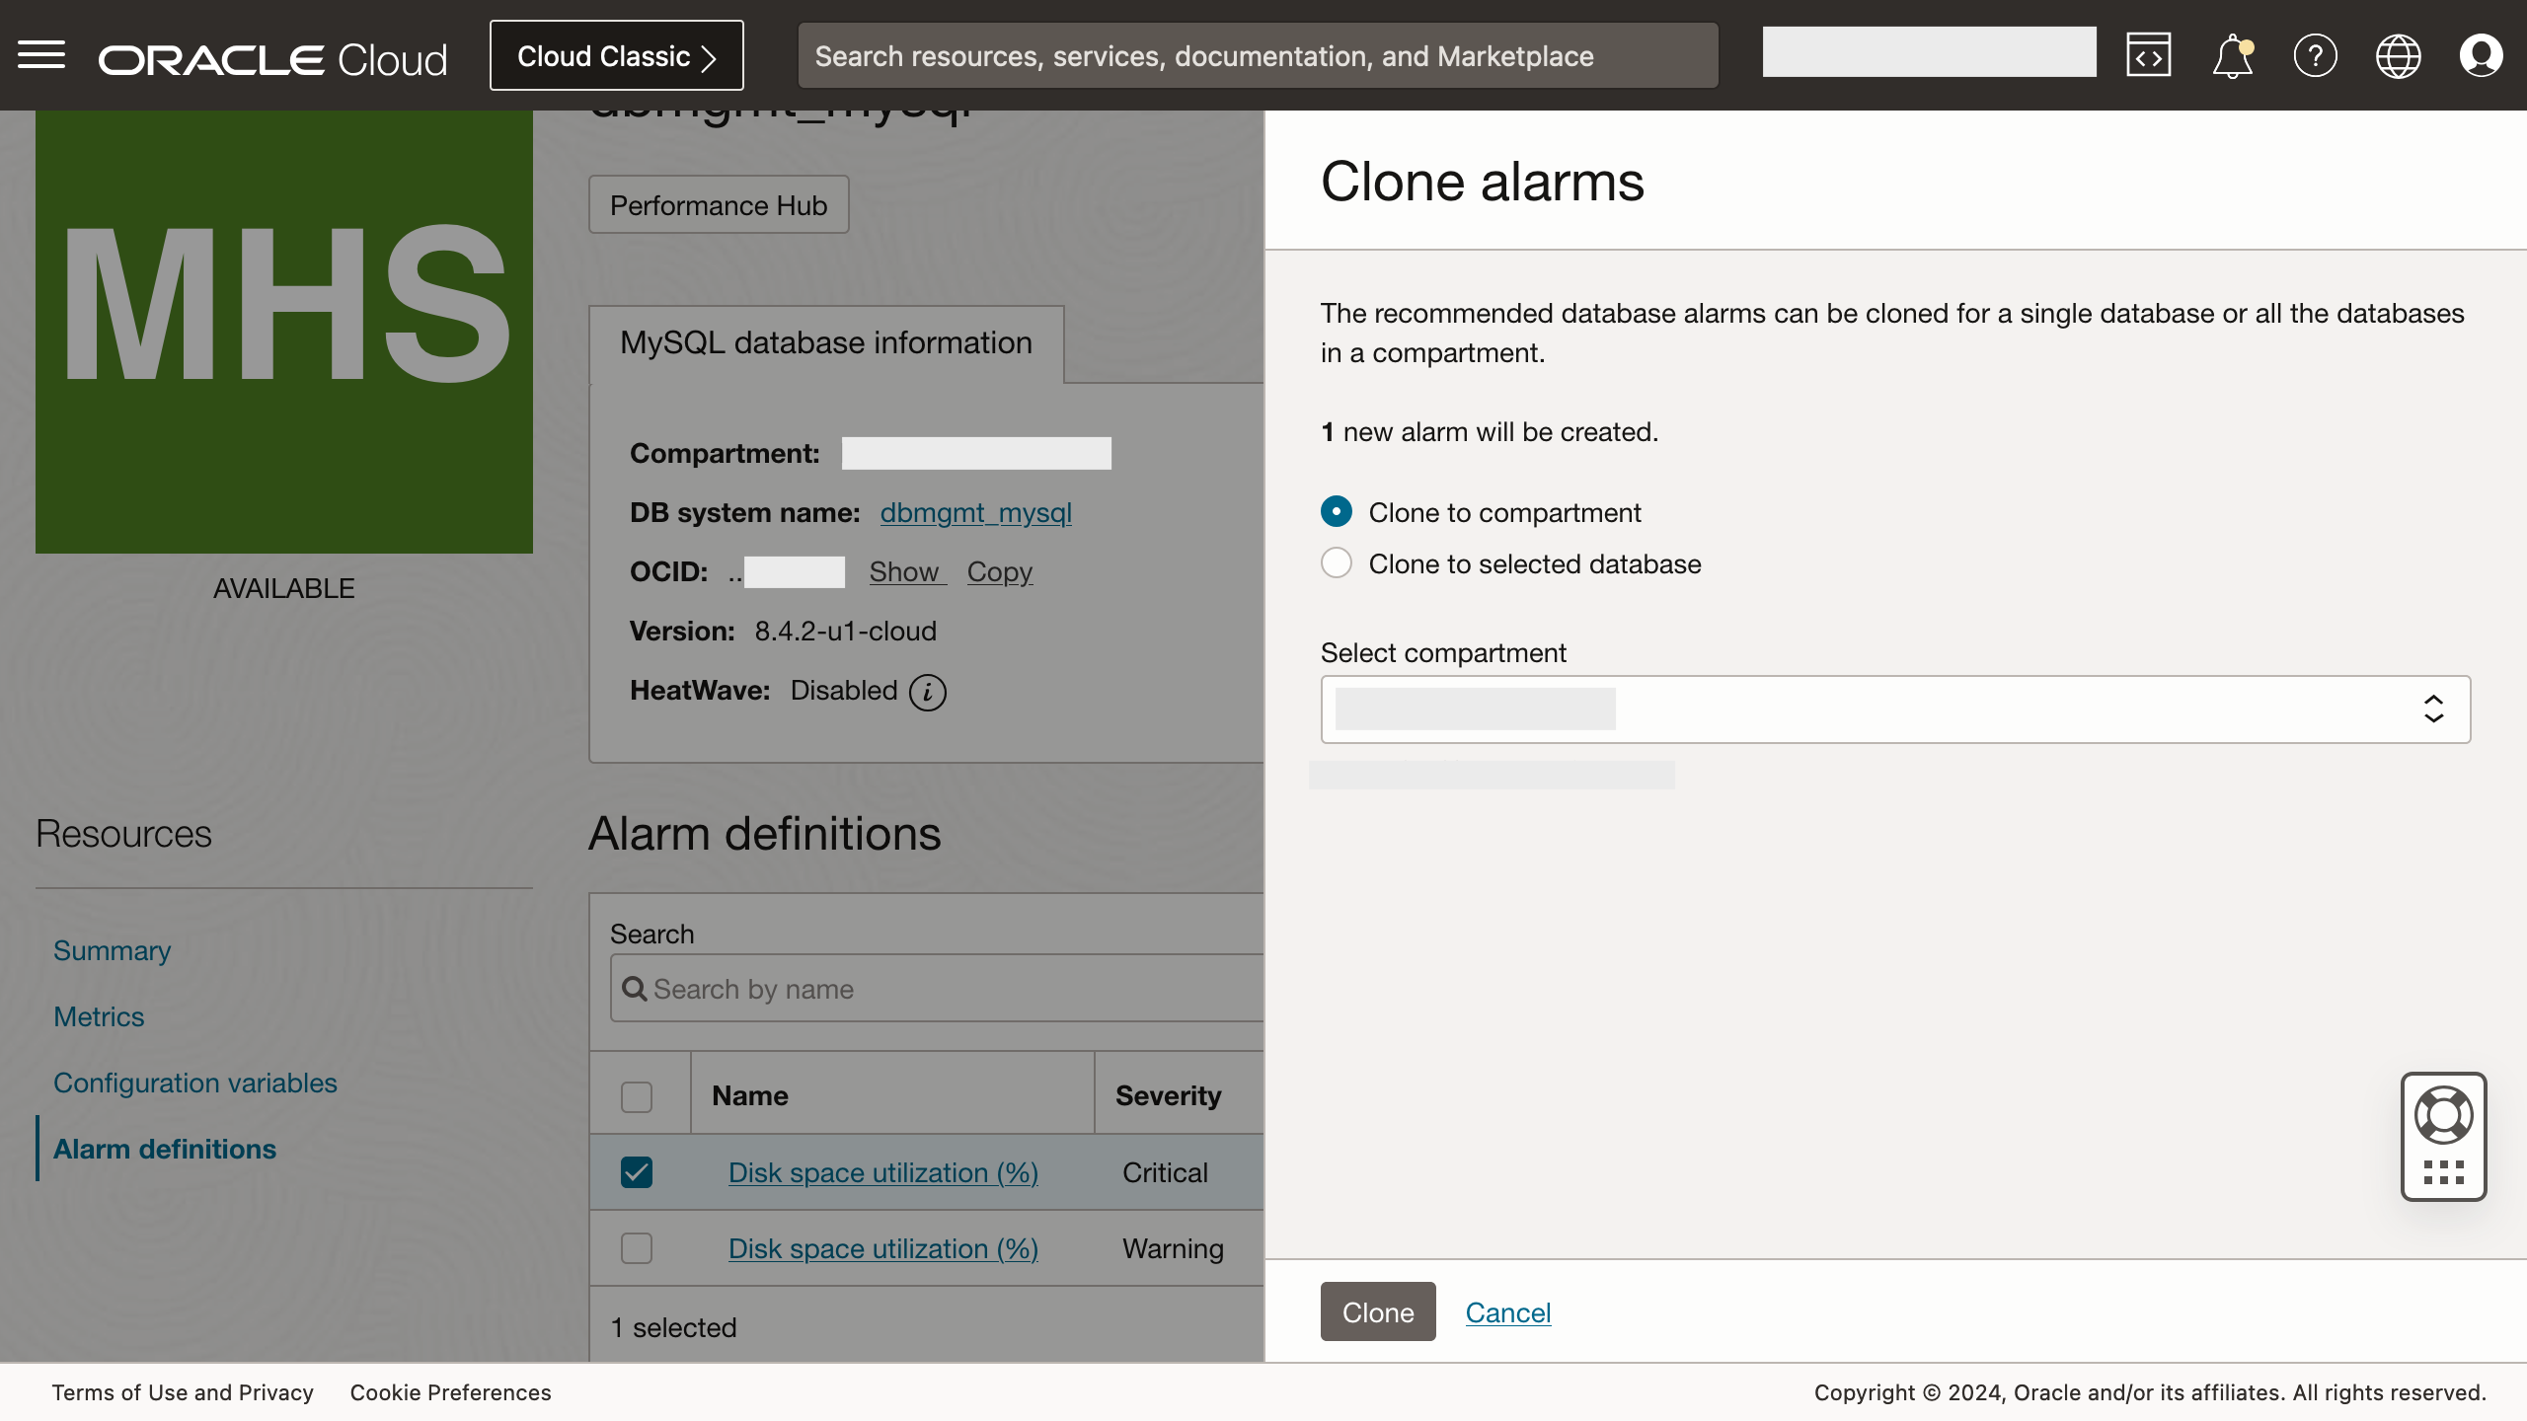Screen dimensions: 2527x1421
Task: Show the hidden OCID value
Action: coord(905,571)
